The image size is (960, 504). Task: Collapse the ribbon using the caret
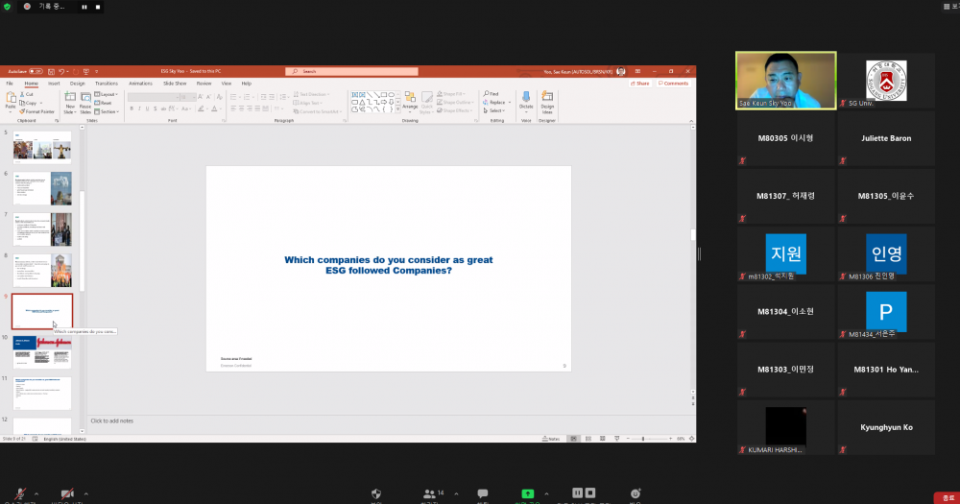(x=692, y=121)
